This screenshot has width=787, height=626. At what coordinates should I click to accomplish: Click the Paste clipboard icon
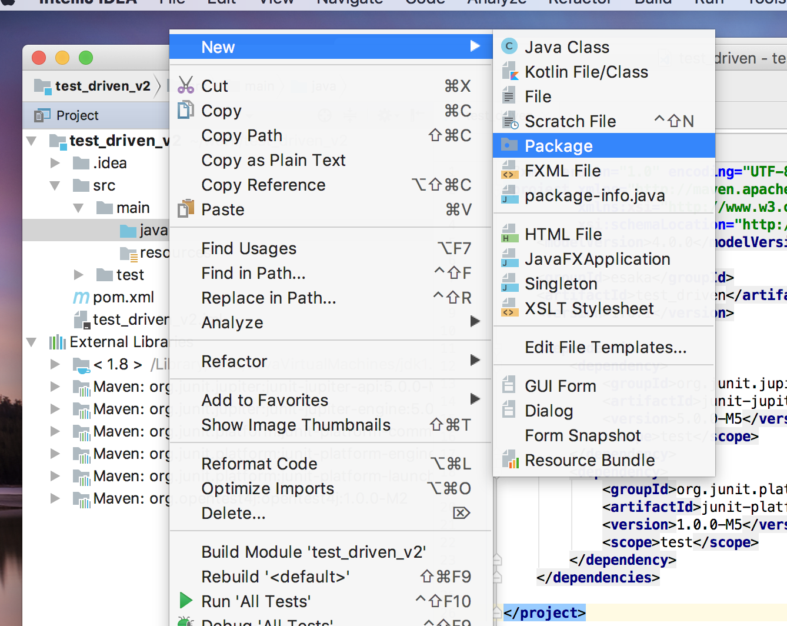pos(186,209)
